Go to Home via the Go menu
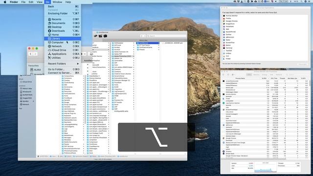313x176 pixels. click(63, 35)
